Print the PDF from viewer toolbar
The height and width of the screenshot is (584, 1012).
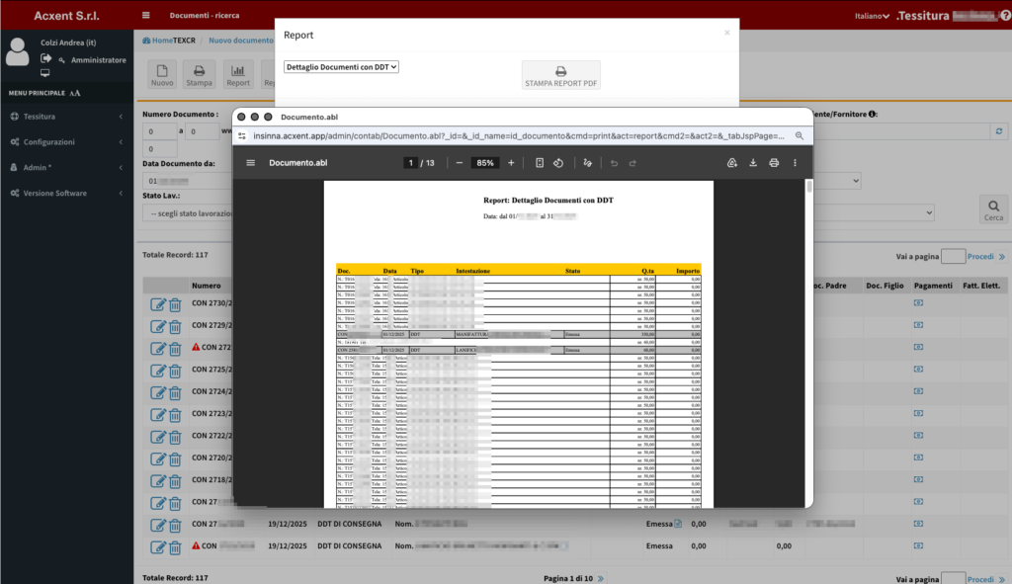pos(774,163)
